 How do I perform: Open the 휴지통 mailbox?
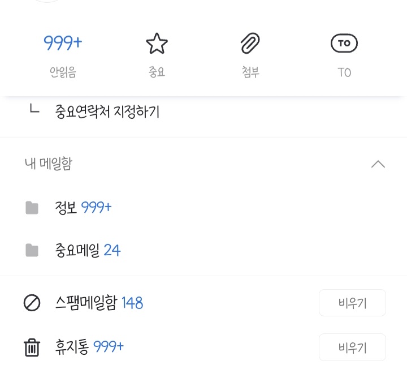[73, 346]
